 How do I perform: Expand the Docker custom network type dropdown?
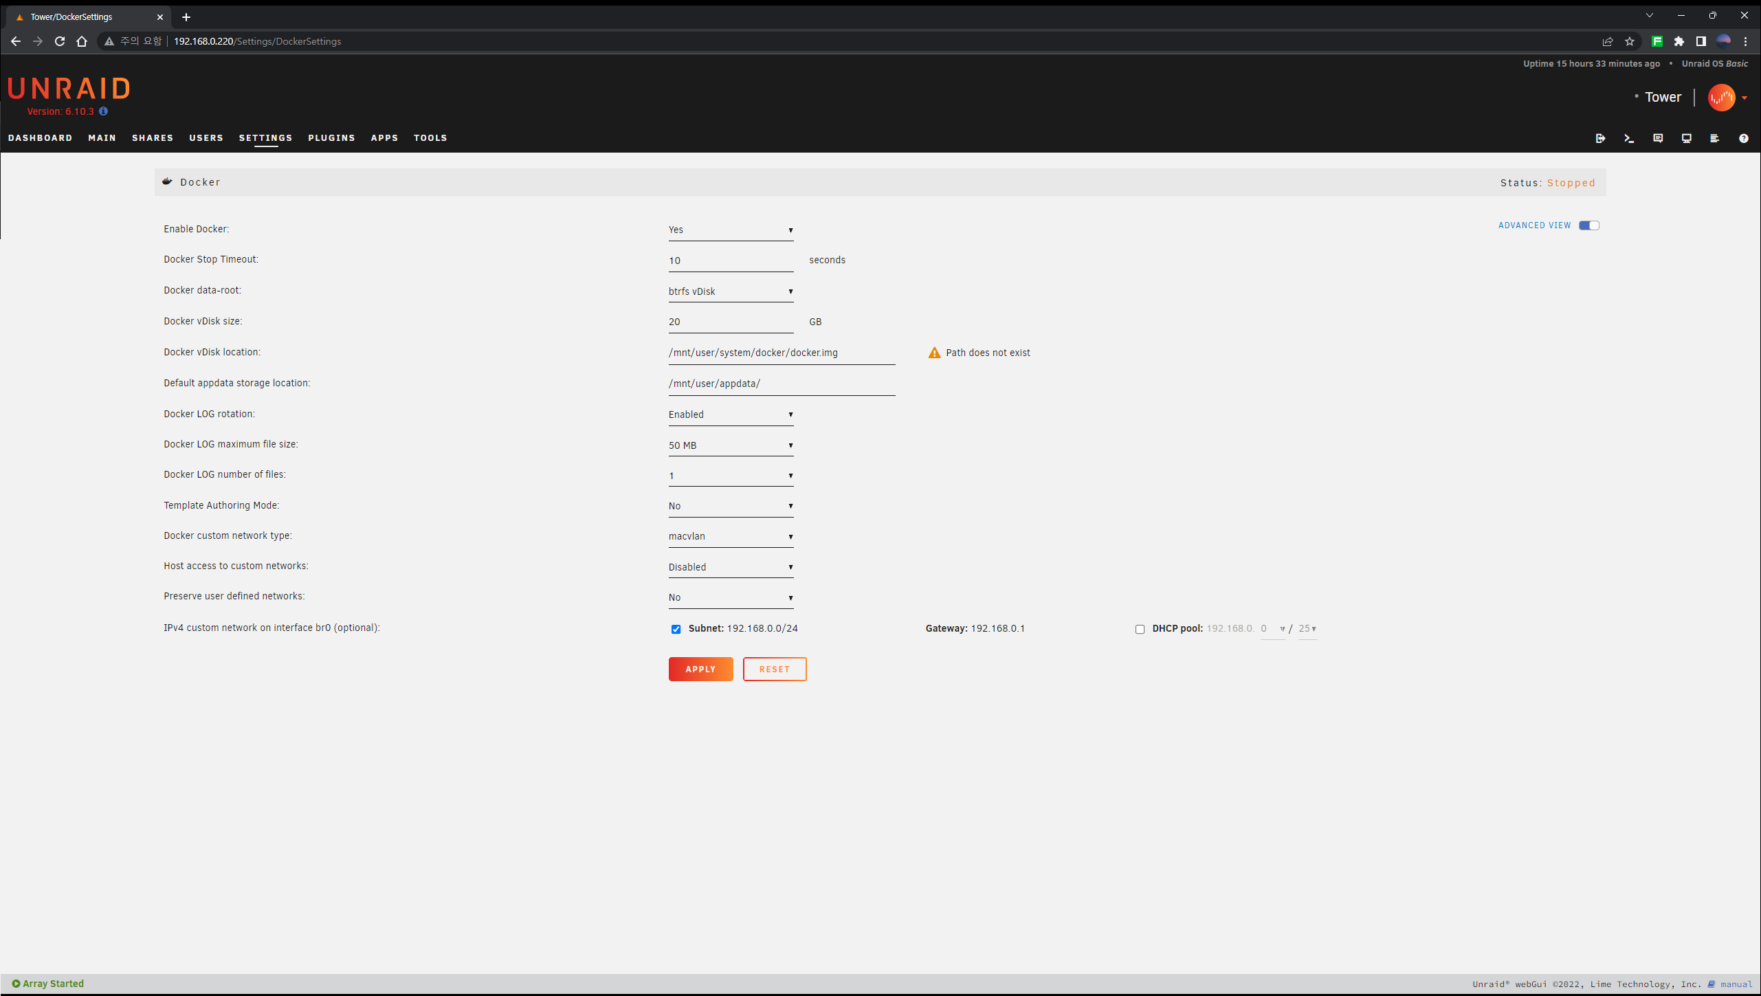tap(730, 537)
